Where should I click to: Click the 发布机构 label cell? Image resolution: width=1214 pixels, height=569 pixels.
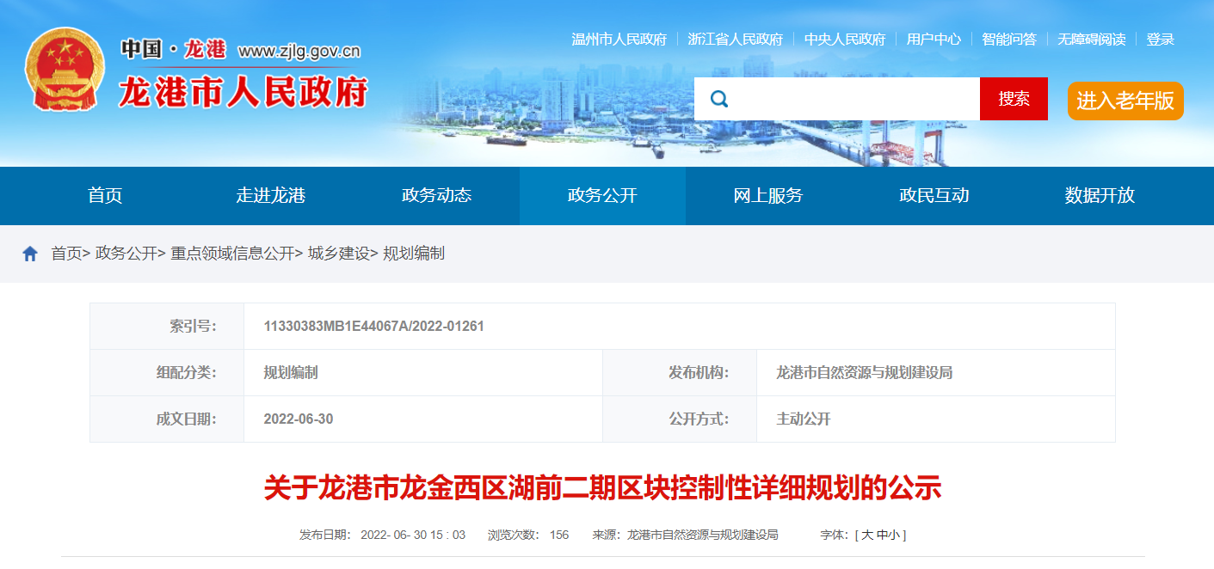(680, 373)
